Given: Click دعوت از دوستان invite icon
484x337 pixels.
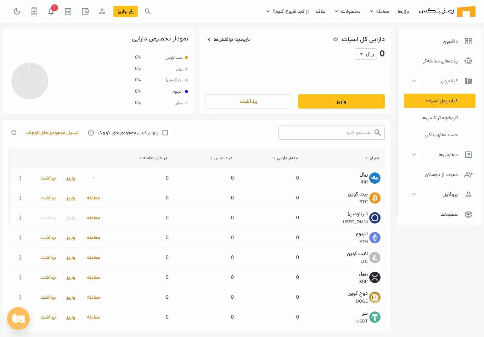Looking at the screenshot, I should tap(468, 175).
